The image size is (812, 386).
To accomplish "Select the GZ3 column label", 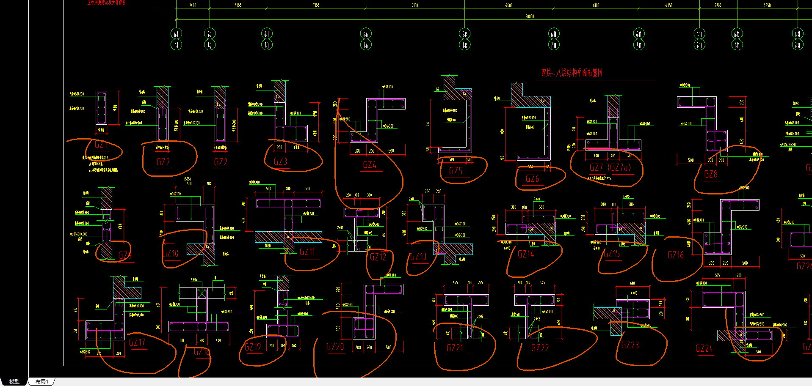I will coord(281,162).
